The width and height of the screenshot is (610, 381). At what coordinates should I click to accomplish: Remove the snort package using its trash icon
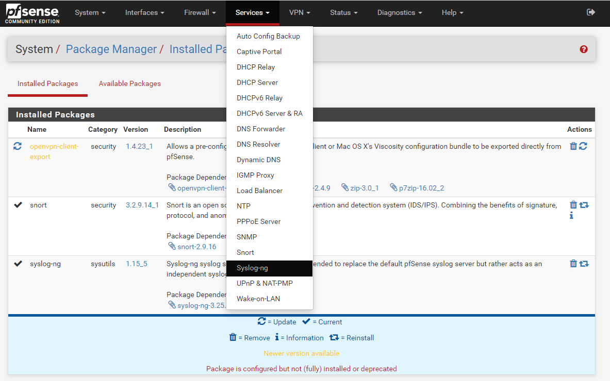(573, 204)
